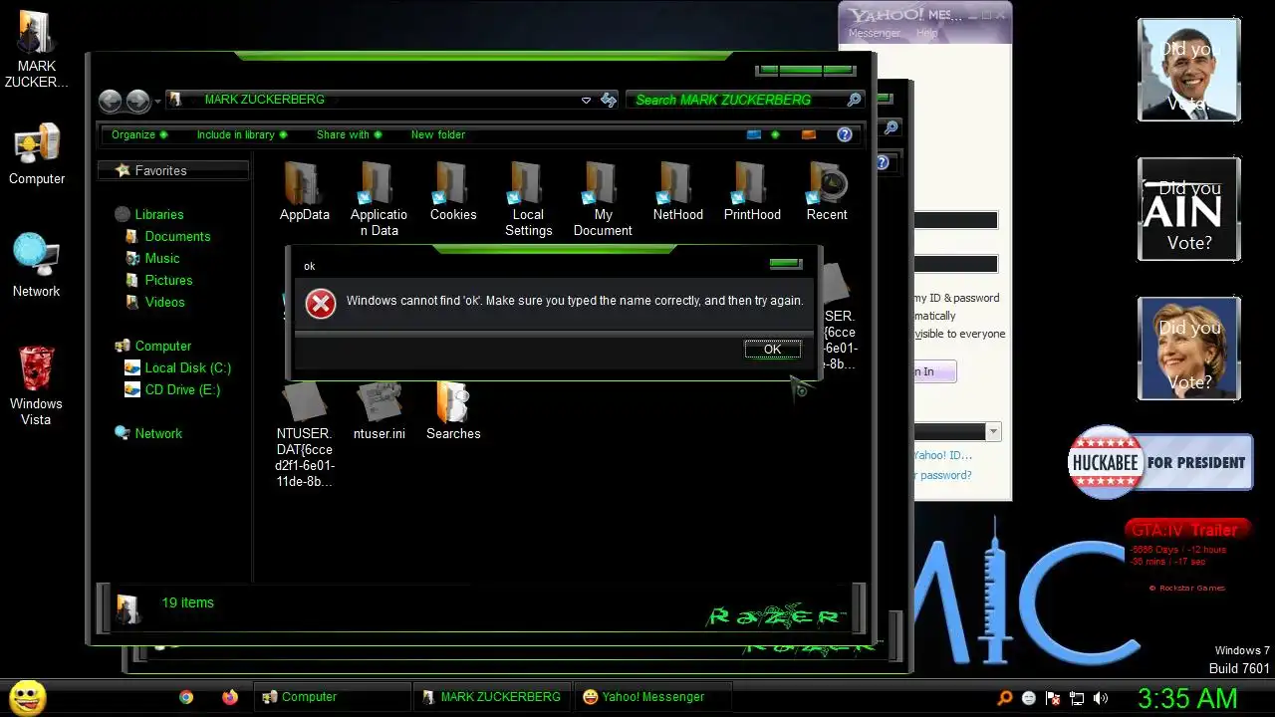This screenshot has width=1275, height=717.
Task: Open views options dropdown arrow
Action: click(775, 134)
